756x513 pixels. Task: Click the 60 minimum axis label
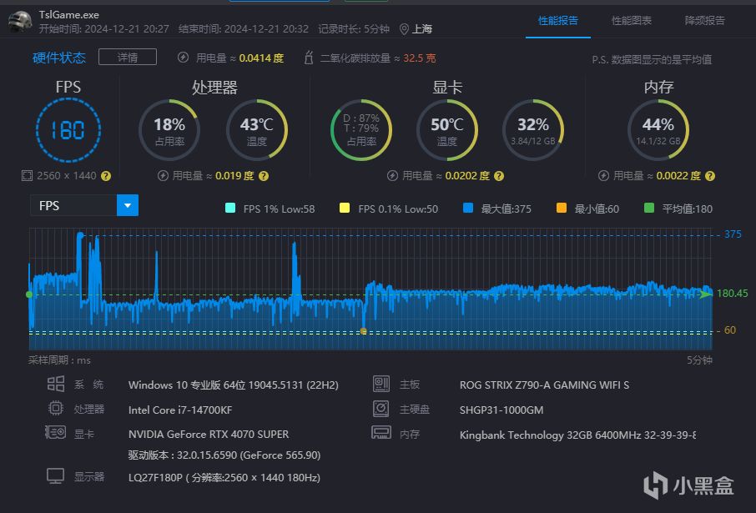click(729, 329)
